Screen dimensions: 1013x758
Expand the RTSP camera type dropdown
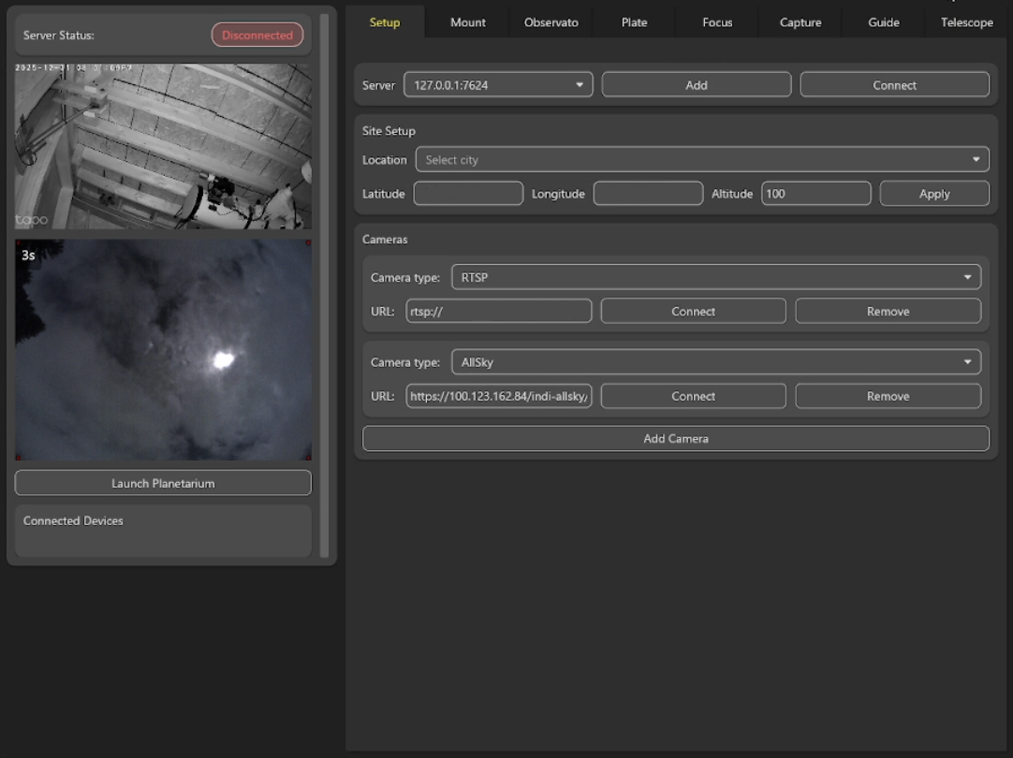point(715,277)
